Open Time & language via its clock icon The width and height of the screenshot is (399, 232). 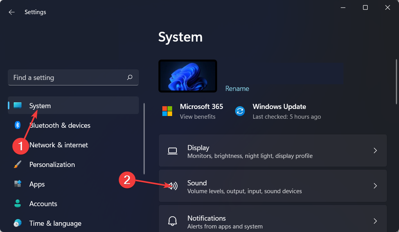17,223
